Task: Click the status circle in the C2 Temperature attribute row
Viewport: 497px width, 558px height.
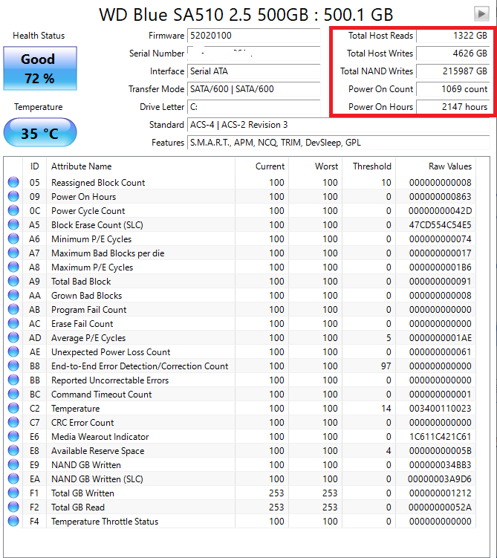Action: coord(13,408)
